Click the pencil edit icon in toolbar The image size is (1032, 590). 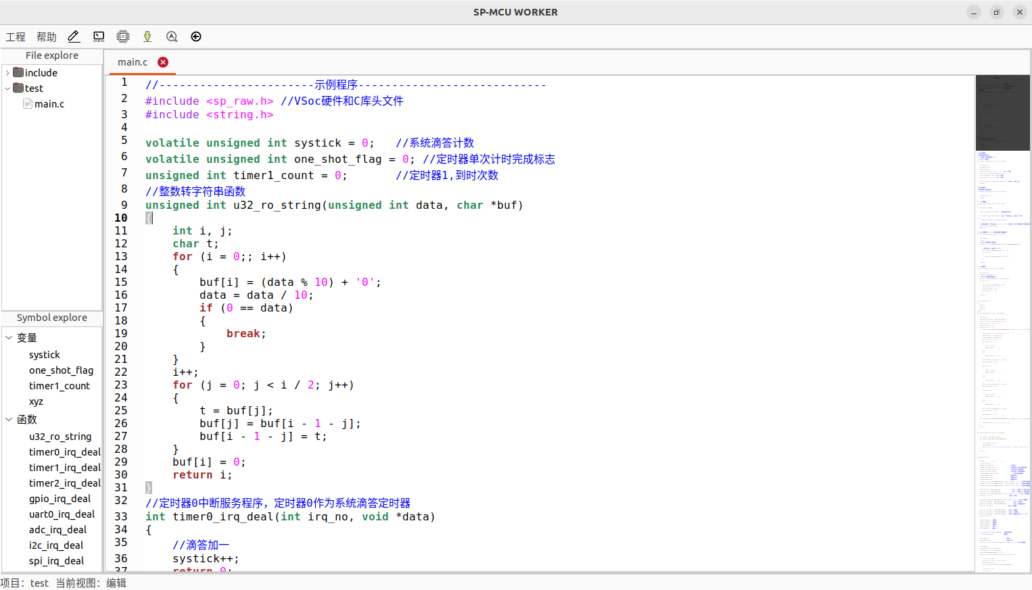(x=74, y=36)
